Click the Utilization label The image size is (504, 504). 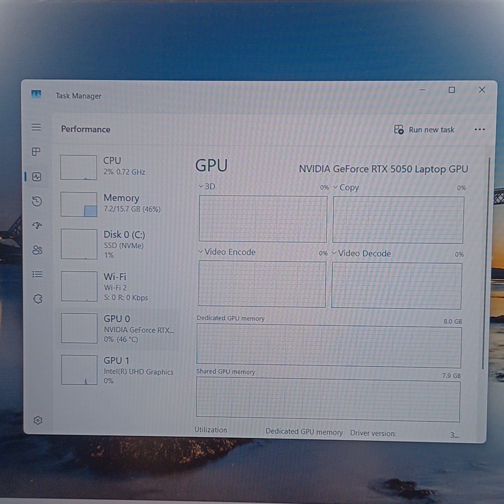pos(211,430)
